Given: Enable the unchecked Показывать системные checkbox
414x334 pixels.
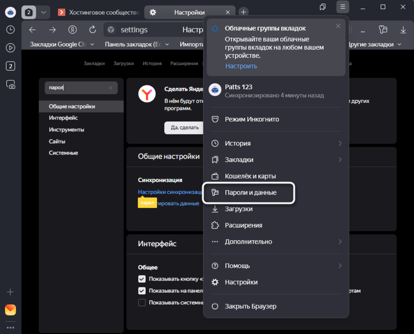Looking at the screenshot, I should (x=142, y=303).
